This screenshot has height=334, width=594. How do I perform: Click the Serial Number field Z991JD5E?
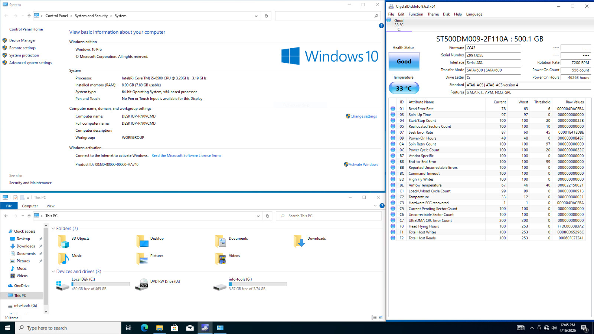493,55
